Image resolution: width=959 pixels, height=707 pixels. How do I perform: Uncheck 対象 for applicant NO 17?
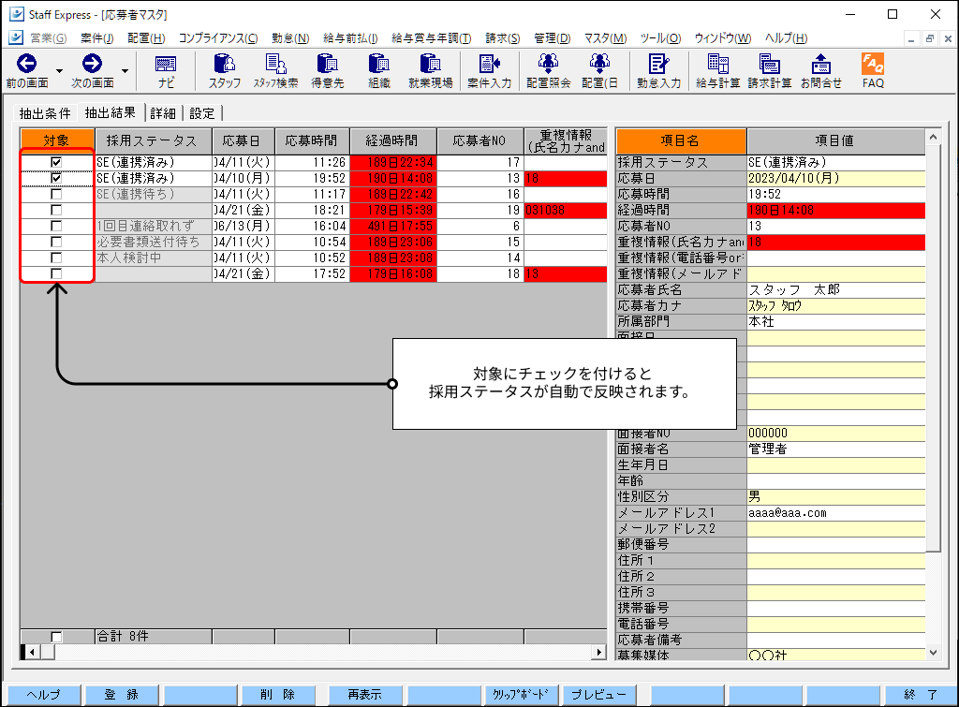point(56,162)
